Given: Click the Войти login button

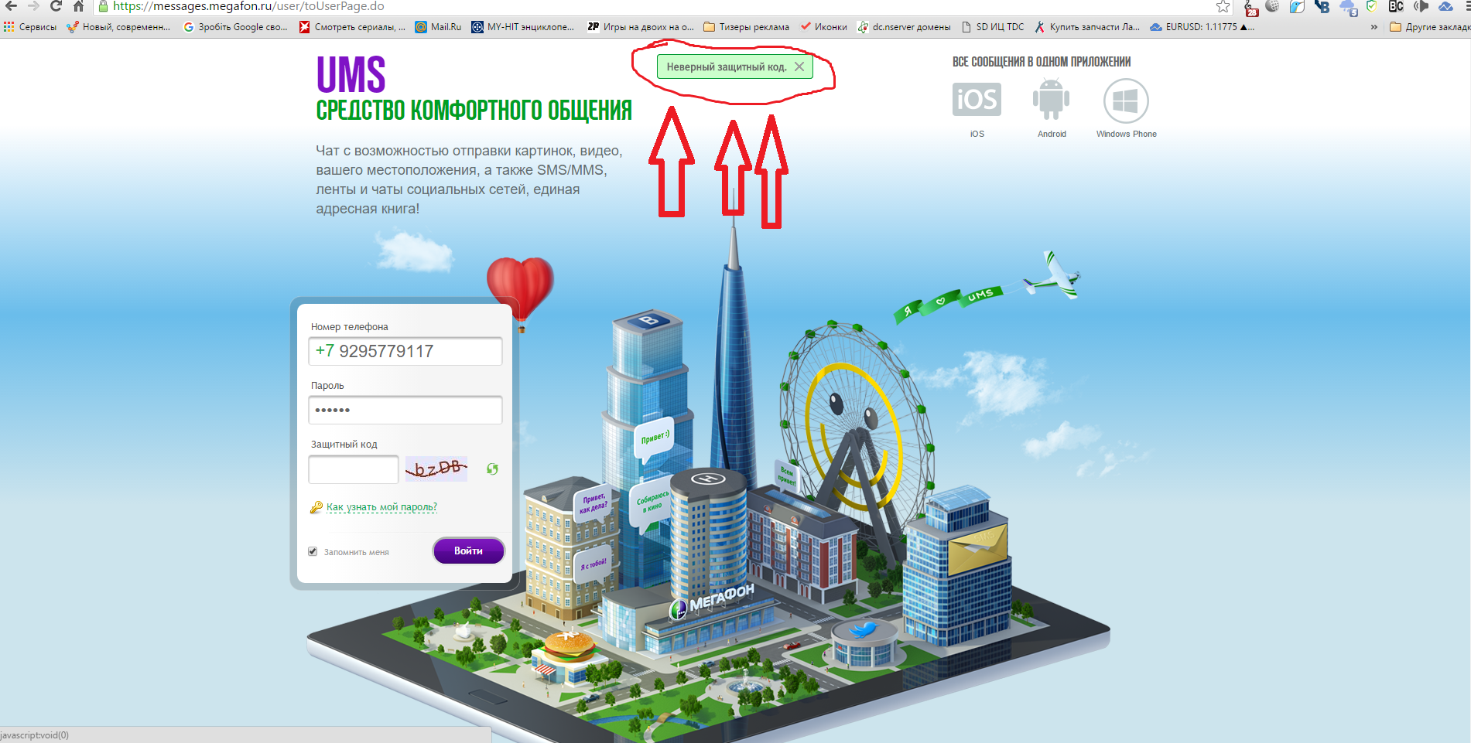Looking at the screenshot, I should coord(468,550).
